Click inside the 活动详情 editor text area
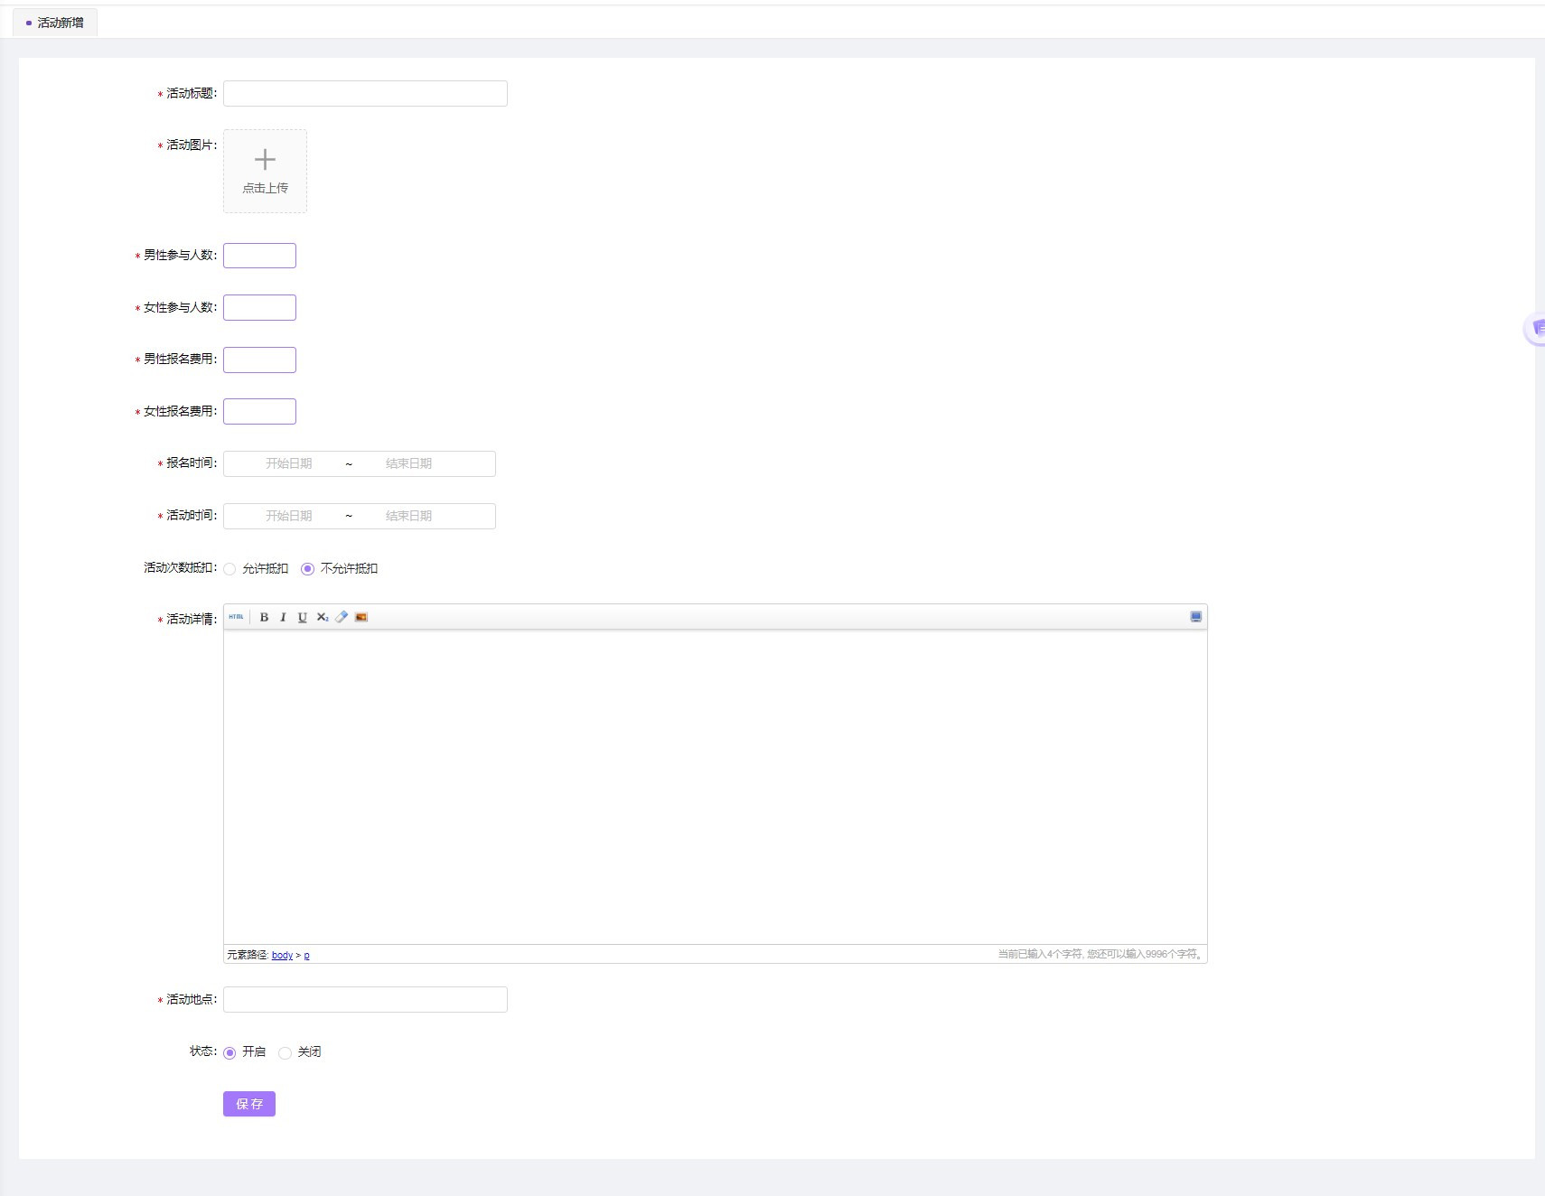 pyautogui.click(x=715, y=787)
